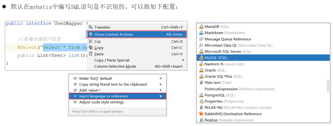This screenshot has width=333, height=126.
Task: Click the highlighted select SQL string in editor
Action: [65, 47]
